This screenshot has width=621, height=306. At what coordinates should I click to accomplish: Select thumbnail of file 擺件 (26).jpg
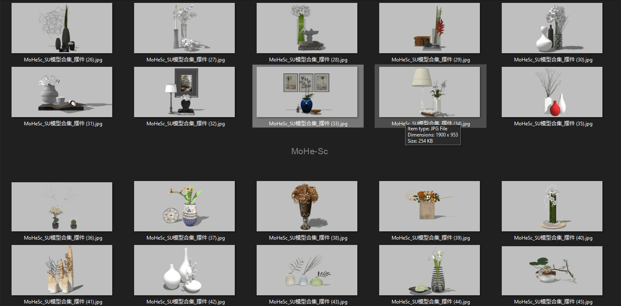point(62,28)
